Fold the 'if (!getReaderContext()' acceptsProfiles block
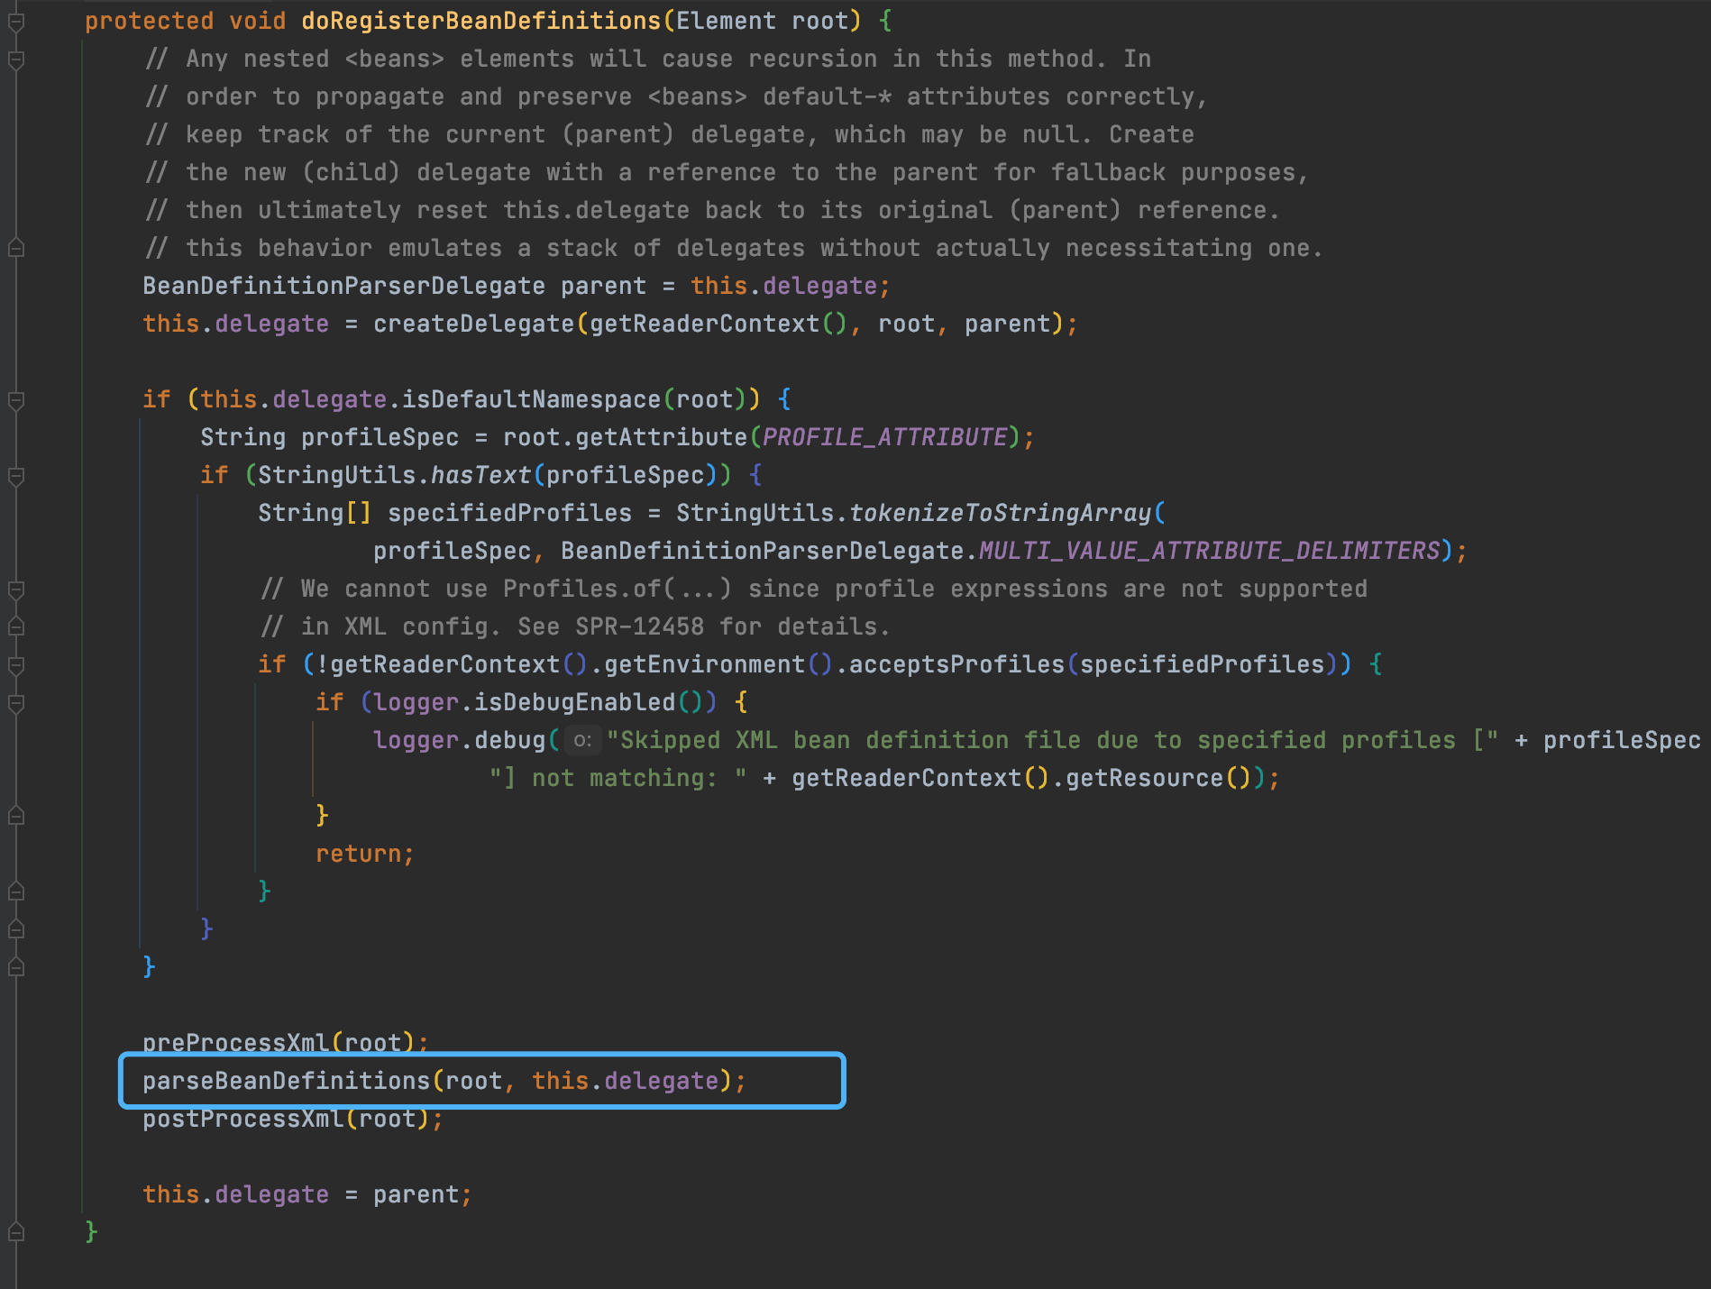Screen dimensions: 1711x1289 [x=15, y=664]
